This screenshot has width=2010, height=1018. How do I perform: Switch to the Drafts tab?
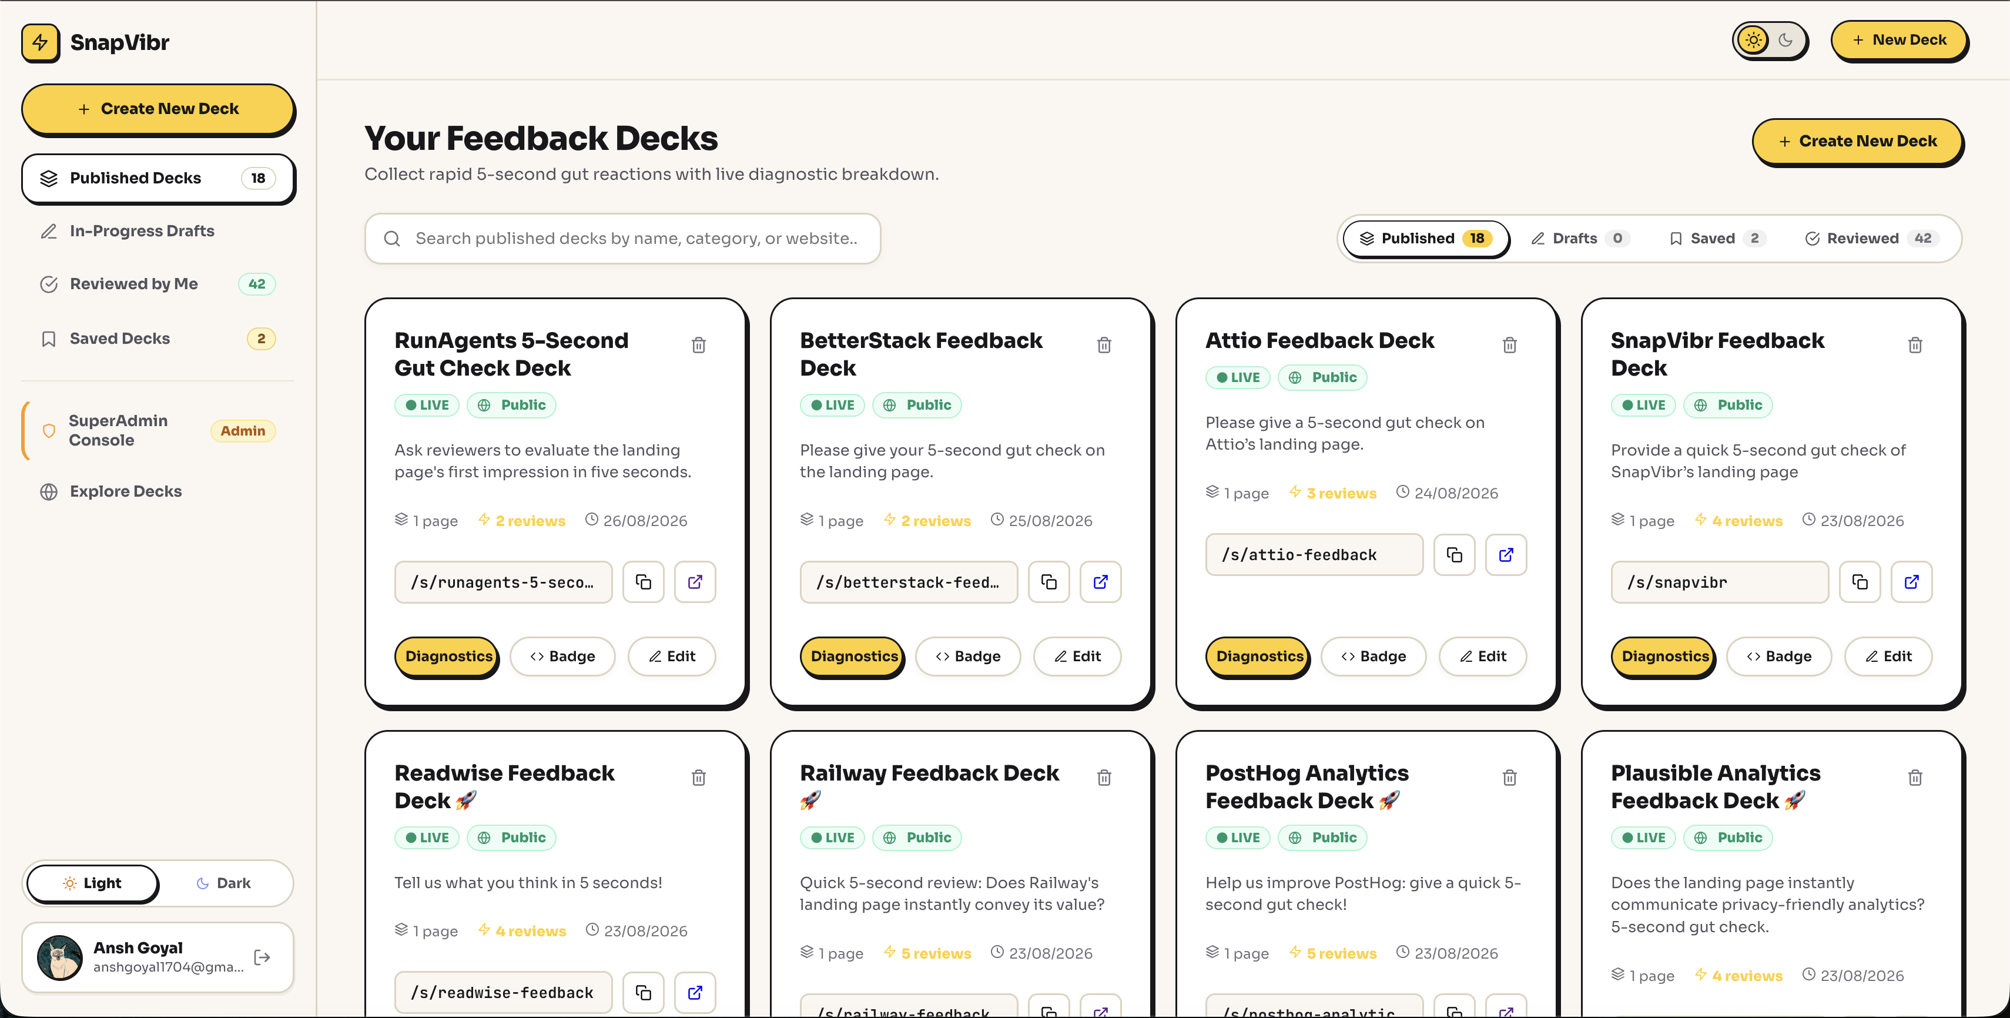tap(1580, 238)
